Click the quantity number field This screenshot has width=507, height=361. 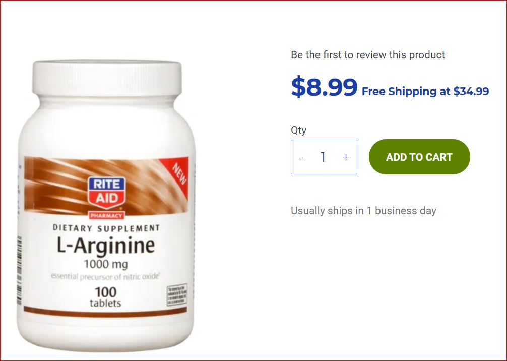click(323, 157)
